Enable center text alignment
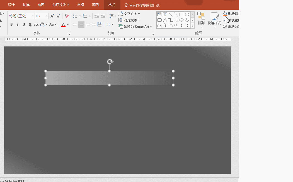The width and height of the screenshot is (293, 182). (81, 24)
